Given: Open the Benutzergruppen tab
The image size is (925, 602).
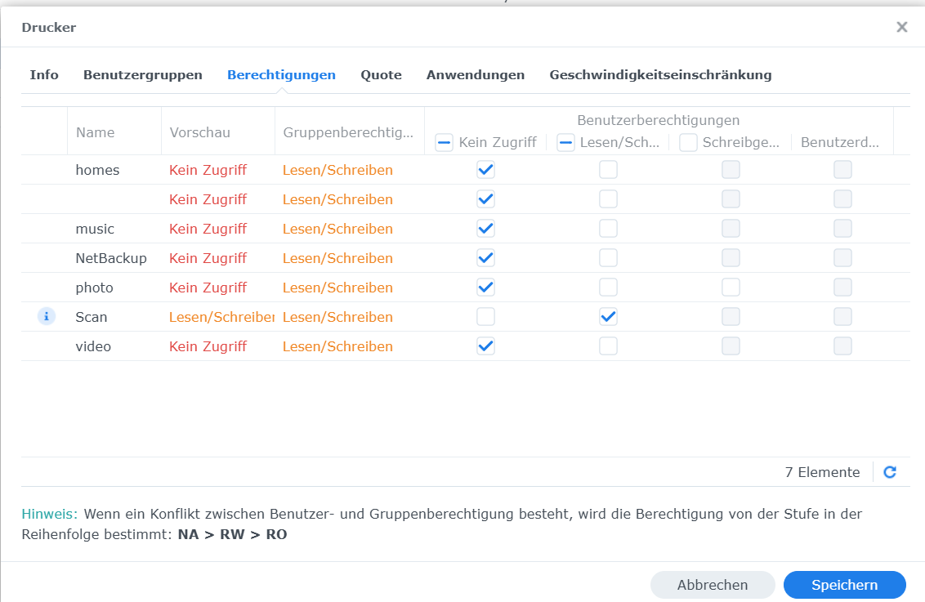Looking at the screenshot, I should click(143, 75).
